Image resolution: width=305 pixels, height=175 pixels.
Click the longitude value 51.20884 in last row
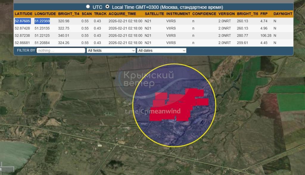tap(42, 43)
